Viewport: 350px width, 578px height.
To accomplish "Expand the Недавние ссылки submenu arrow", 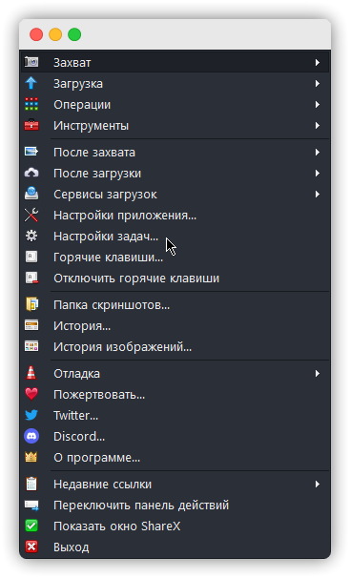I will 318,484.
